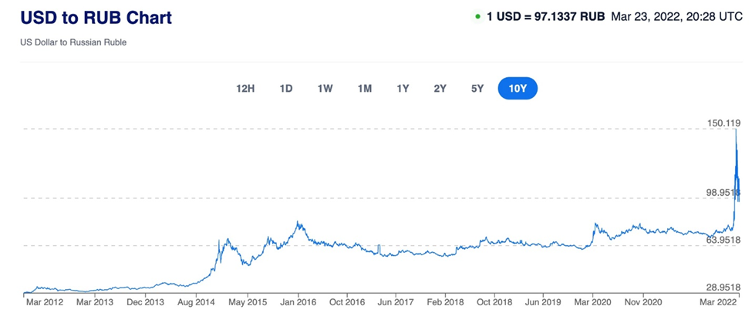752x323 pixels.
Task: Click the 28.9518 y-axis label
Action: point(723,287)
